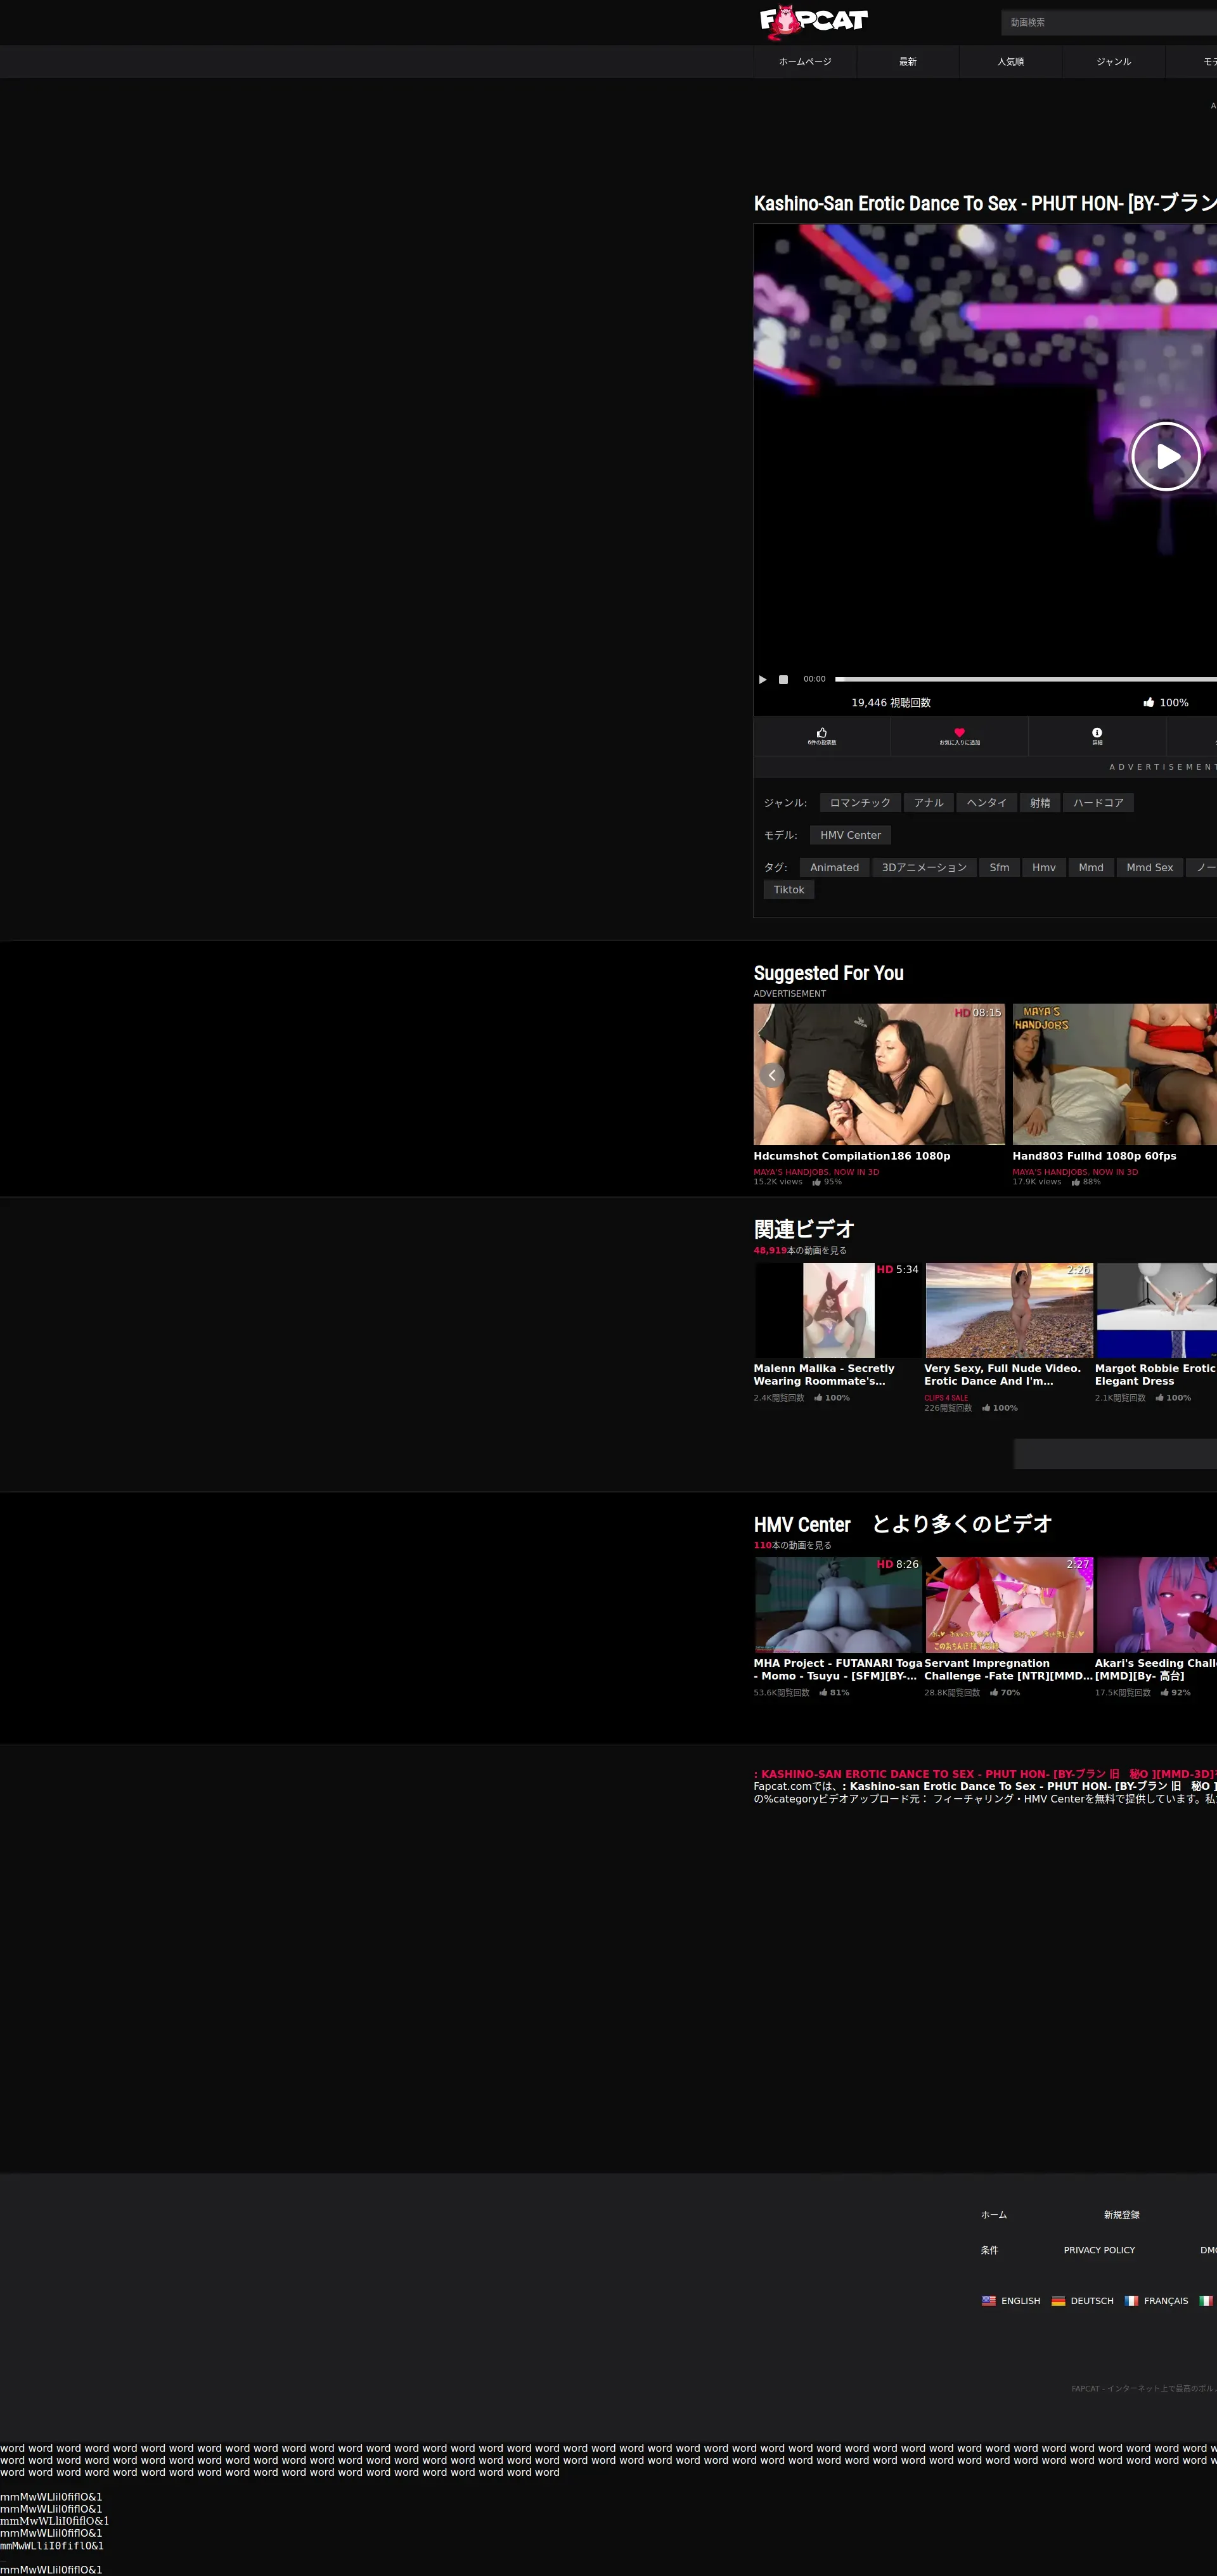1217x2576 pixels.
Task: Open the ジャンル menu in navigation
Action: [x=1113, y=62]
